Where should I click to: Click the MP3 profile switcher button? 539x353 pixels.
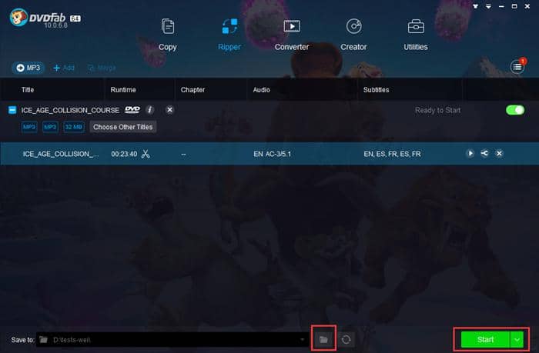(x=28, y=68)
